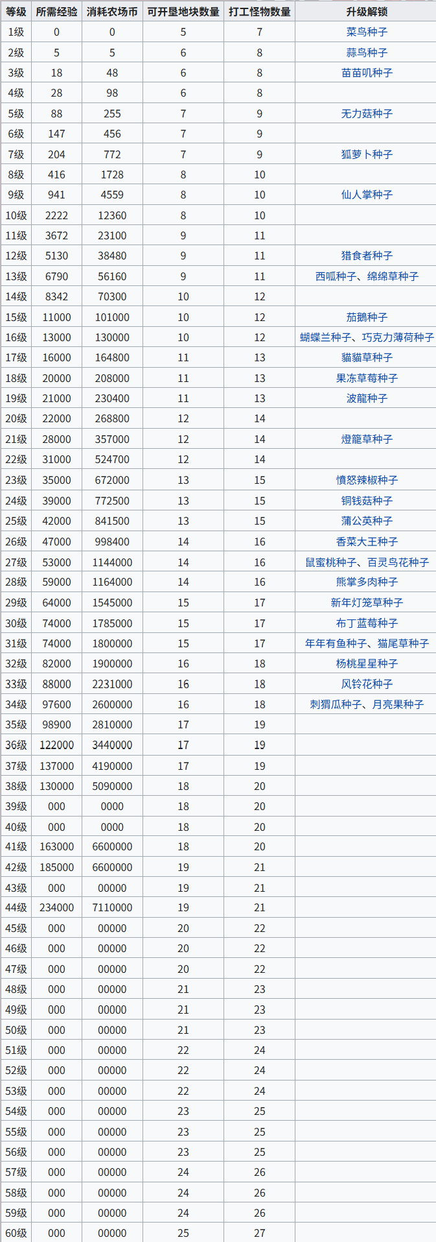
Task: Select the 狐萝卜种子 link
Action: (x=367, y=154)
